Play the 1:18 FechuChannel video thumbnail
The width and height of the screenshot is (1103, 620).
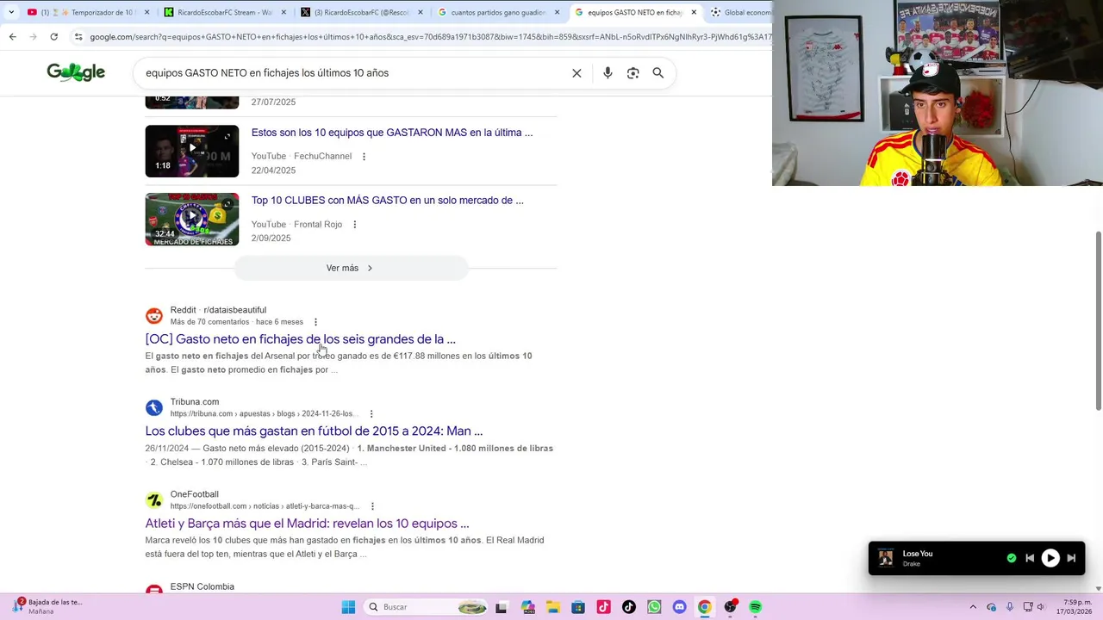(192, 152)
